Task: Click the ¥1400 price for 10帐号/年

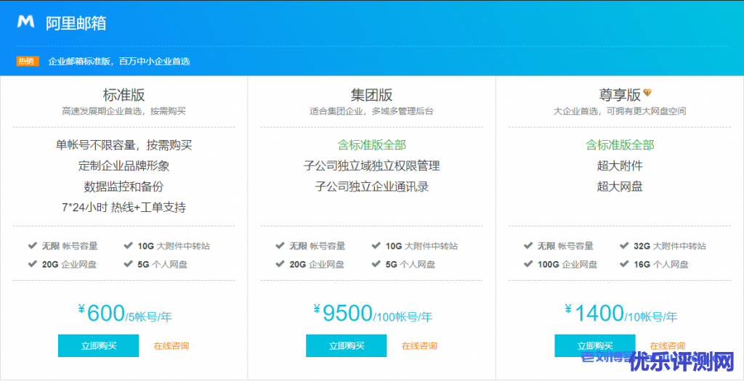Action: [621, 314]
